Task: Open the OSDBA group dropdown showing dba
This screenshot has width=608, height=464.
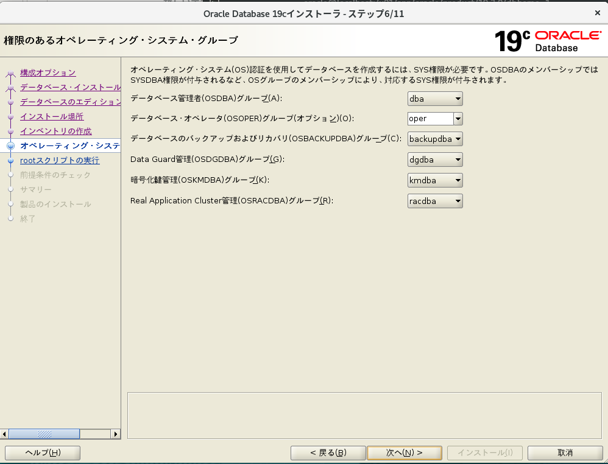Action: pos(435,99)
